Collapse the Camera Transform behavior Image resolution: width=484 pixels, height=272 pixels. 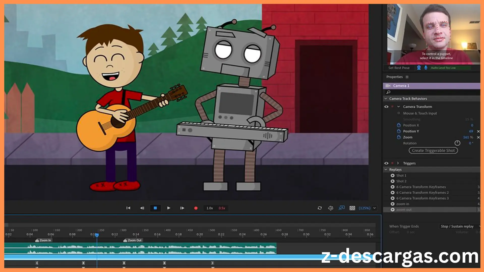(x=399, y=107)
